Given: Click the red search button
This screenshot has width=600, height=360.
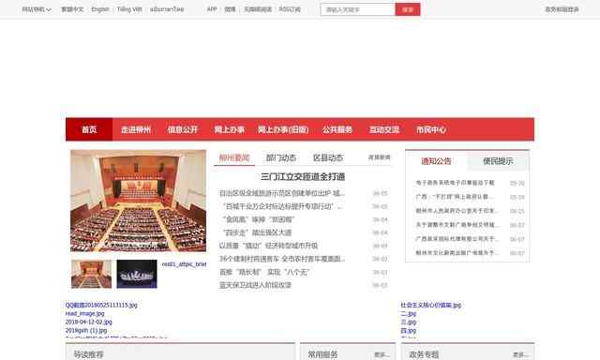Looking at the screenshot, I should [x=408, y=9].
